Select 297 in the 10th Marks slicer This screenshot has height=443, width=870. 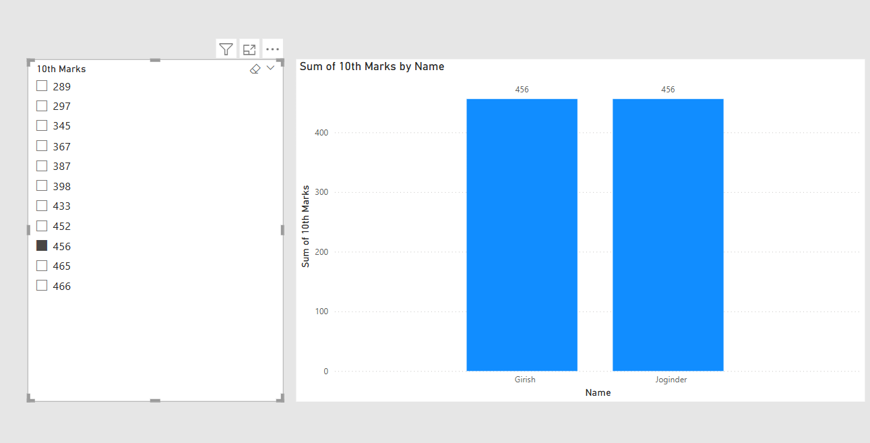coord(41,106)
